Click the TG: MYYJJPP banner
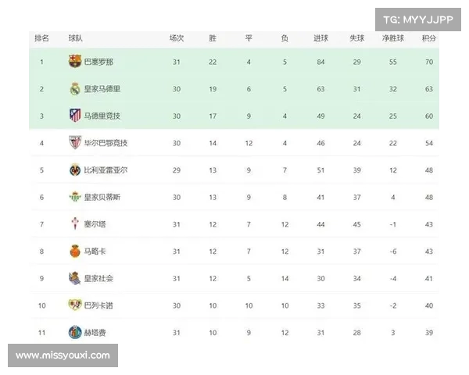Image resolution: width=469 pixels, height=375 pixels. click(418, 20)
